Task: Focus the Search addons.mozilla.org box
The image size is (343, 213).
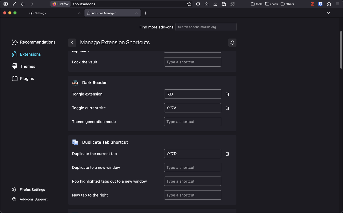Action: coord(206,27)
